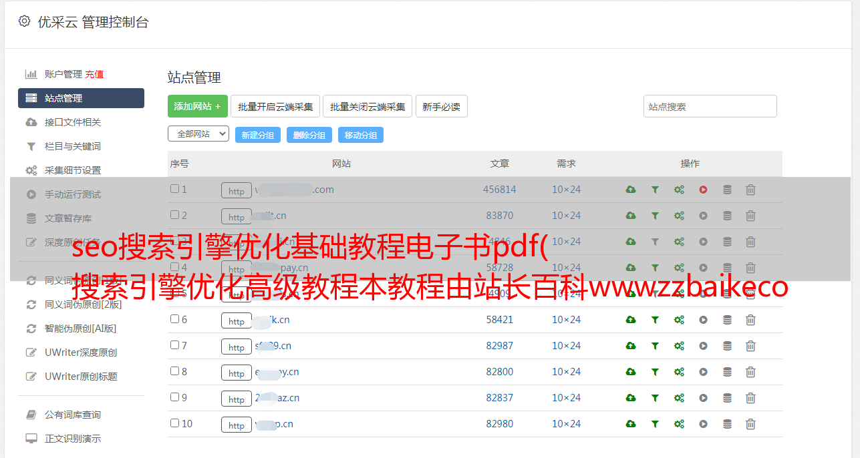Click the http button in row 1
The height and width of the screenshot is (458, 860).
coord(237,190)
